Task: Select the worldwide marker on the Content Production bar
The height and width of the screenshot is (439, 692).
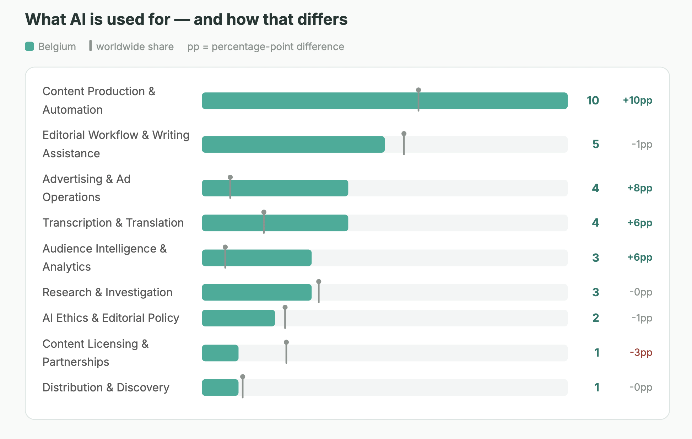Action: pos(418,100)
